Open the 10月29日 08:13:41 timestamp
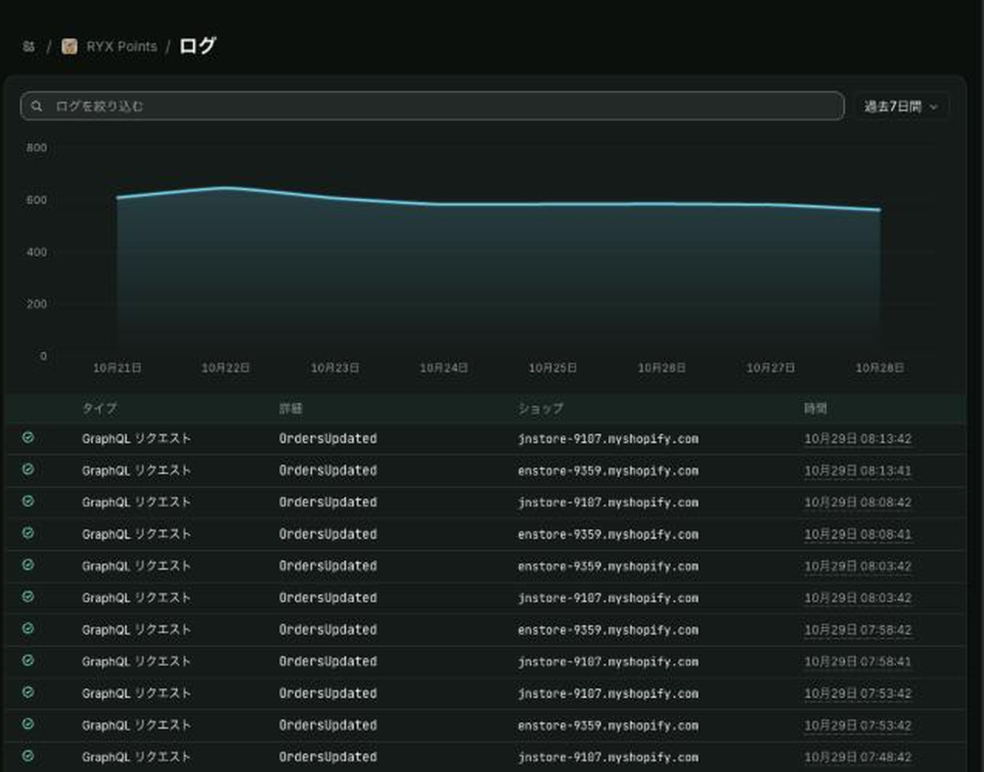The width and height of the screenshot is (984, 772). pyautogui.click(x=857, y=470)
